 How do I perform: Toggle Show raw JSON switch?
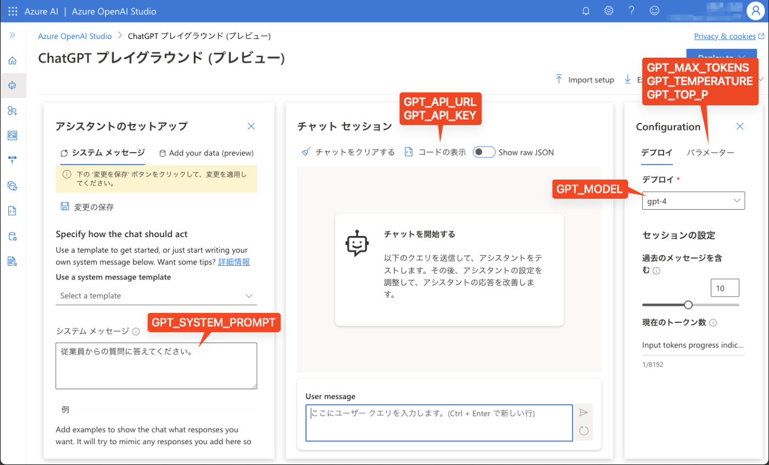[x=484, y=152]
